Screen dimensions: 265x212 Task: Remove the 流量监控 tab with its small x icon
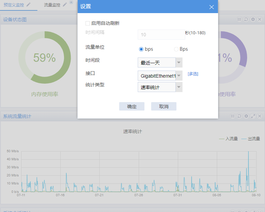pyautogui.click(x=71, y=2)
